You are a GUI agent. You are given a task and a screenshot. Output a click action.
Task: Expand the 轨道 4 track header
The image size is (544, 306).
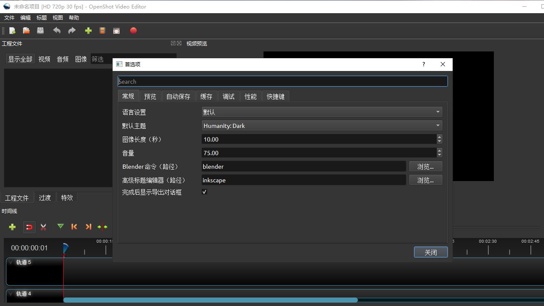11,294
